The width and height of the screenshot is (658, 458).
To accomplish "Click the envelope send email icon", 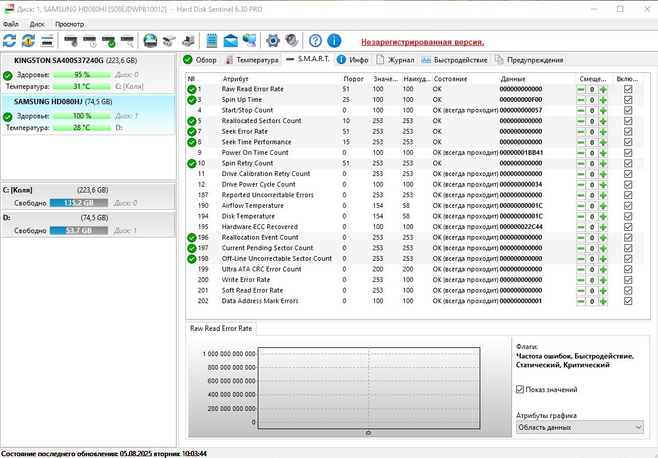I will pos(231,41).
